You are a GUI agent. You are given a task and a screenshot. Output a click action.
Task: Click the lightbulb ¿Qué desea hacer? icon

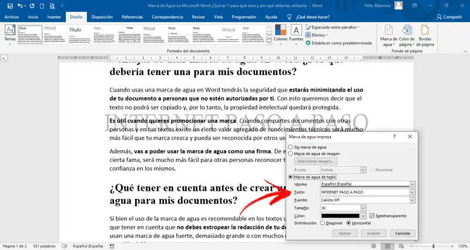(x=289, y=17)
